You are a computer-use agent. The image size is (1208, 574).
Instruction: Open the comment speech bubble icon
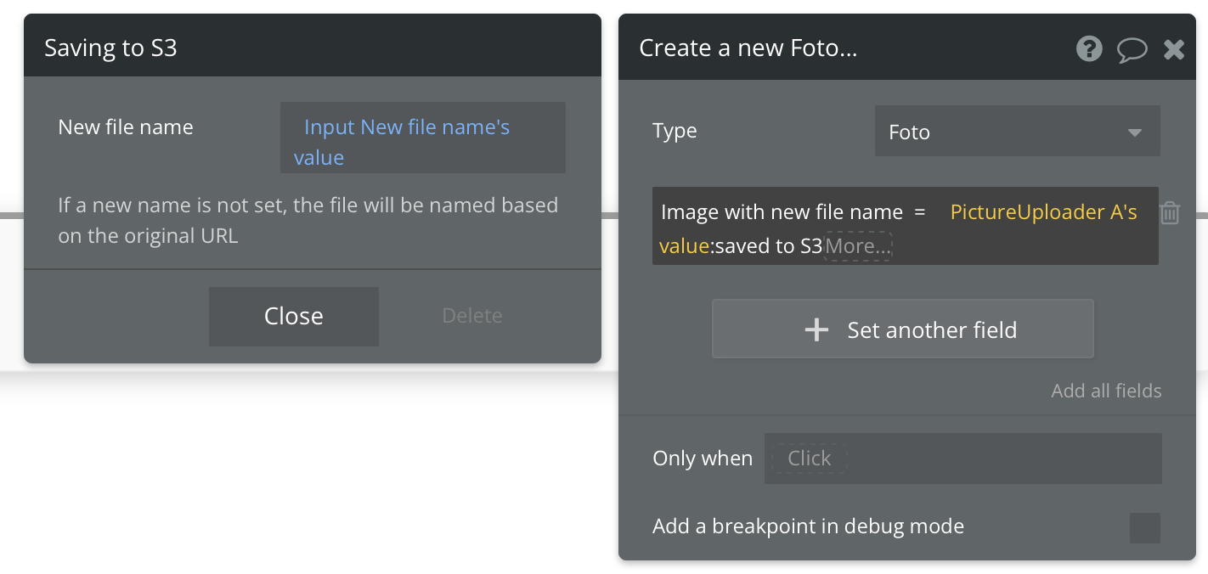coord(1132,49)
